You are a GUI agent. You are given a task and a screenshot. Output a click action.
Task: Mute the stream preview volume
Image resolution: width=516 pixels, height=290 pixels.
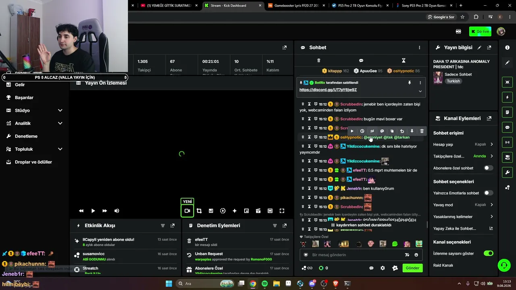117,211
